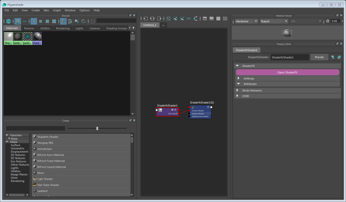346x202 pixels.
Task: Select large swatch size icon
Action: pos(47,21)
